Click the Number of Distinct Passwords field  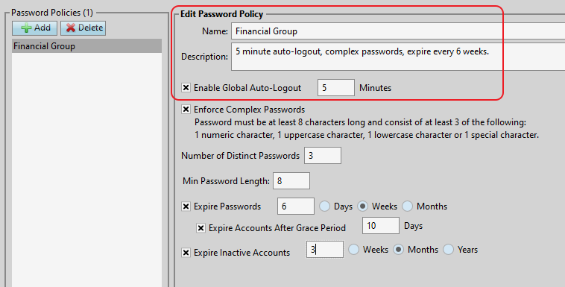click(x=323, y=155)
